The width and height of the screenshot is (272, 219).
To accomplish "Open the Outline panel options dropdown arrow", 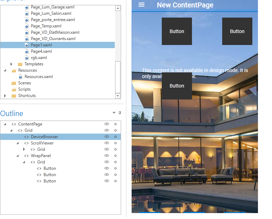I will (114, 112).
